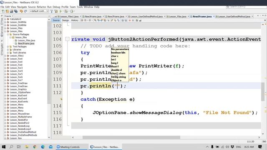Click the Undo toolbar icon
Viewport: 267px width, 150px height.
click(x=21, y=11)
